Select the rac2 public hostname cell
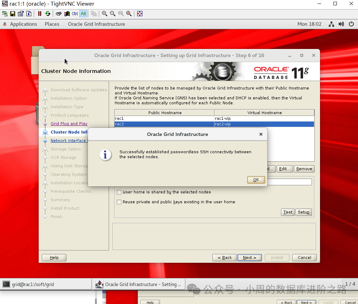This screenshot has height=304, width=358. coord(164,124)
